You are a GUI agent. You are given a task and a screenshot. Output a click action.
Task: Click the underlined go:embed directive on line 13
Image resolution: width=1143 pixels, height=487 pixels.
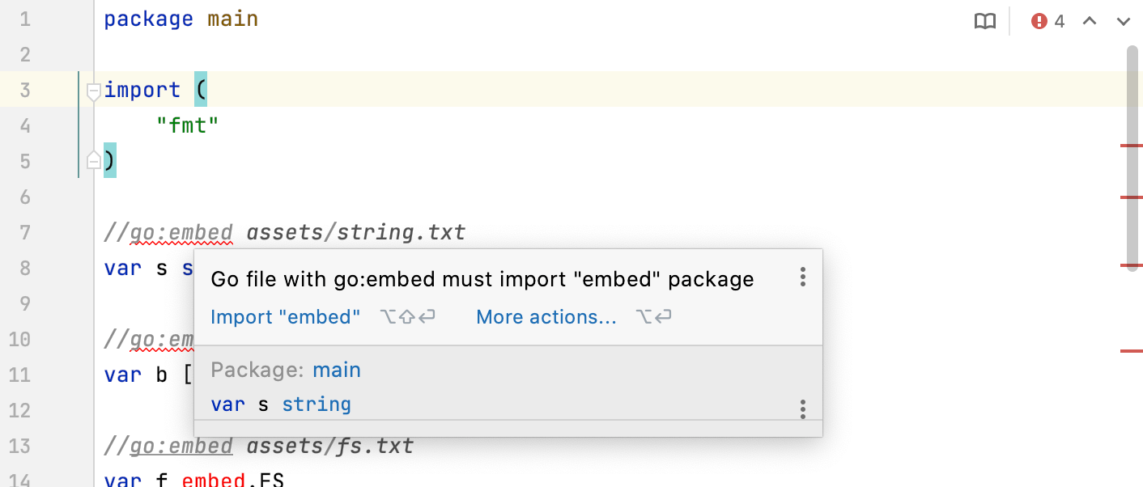click(x=181, y=445)
